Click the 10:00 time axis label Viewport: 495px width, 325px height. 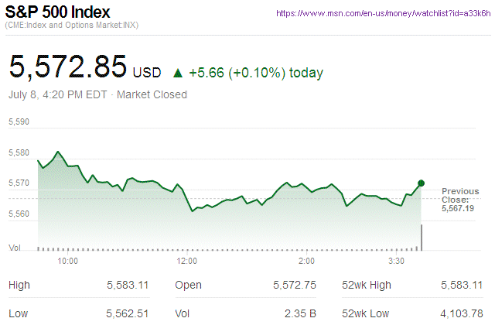68,261
